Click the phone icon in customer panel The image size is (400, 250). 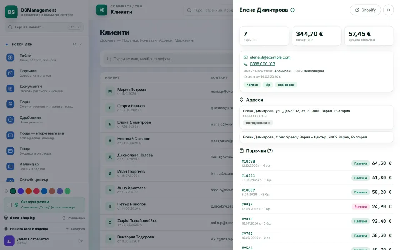[x=245, y=64]
